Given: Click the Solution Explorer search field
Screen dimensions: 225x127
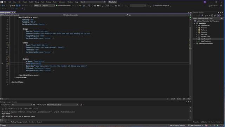Looking at the screenshot, I should [x=206, y=18].
